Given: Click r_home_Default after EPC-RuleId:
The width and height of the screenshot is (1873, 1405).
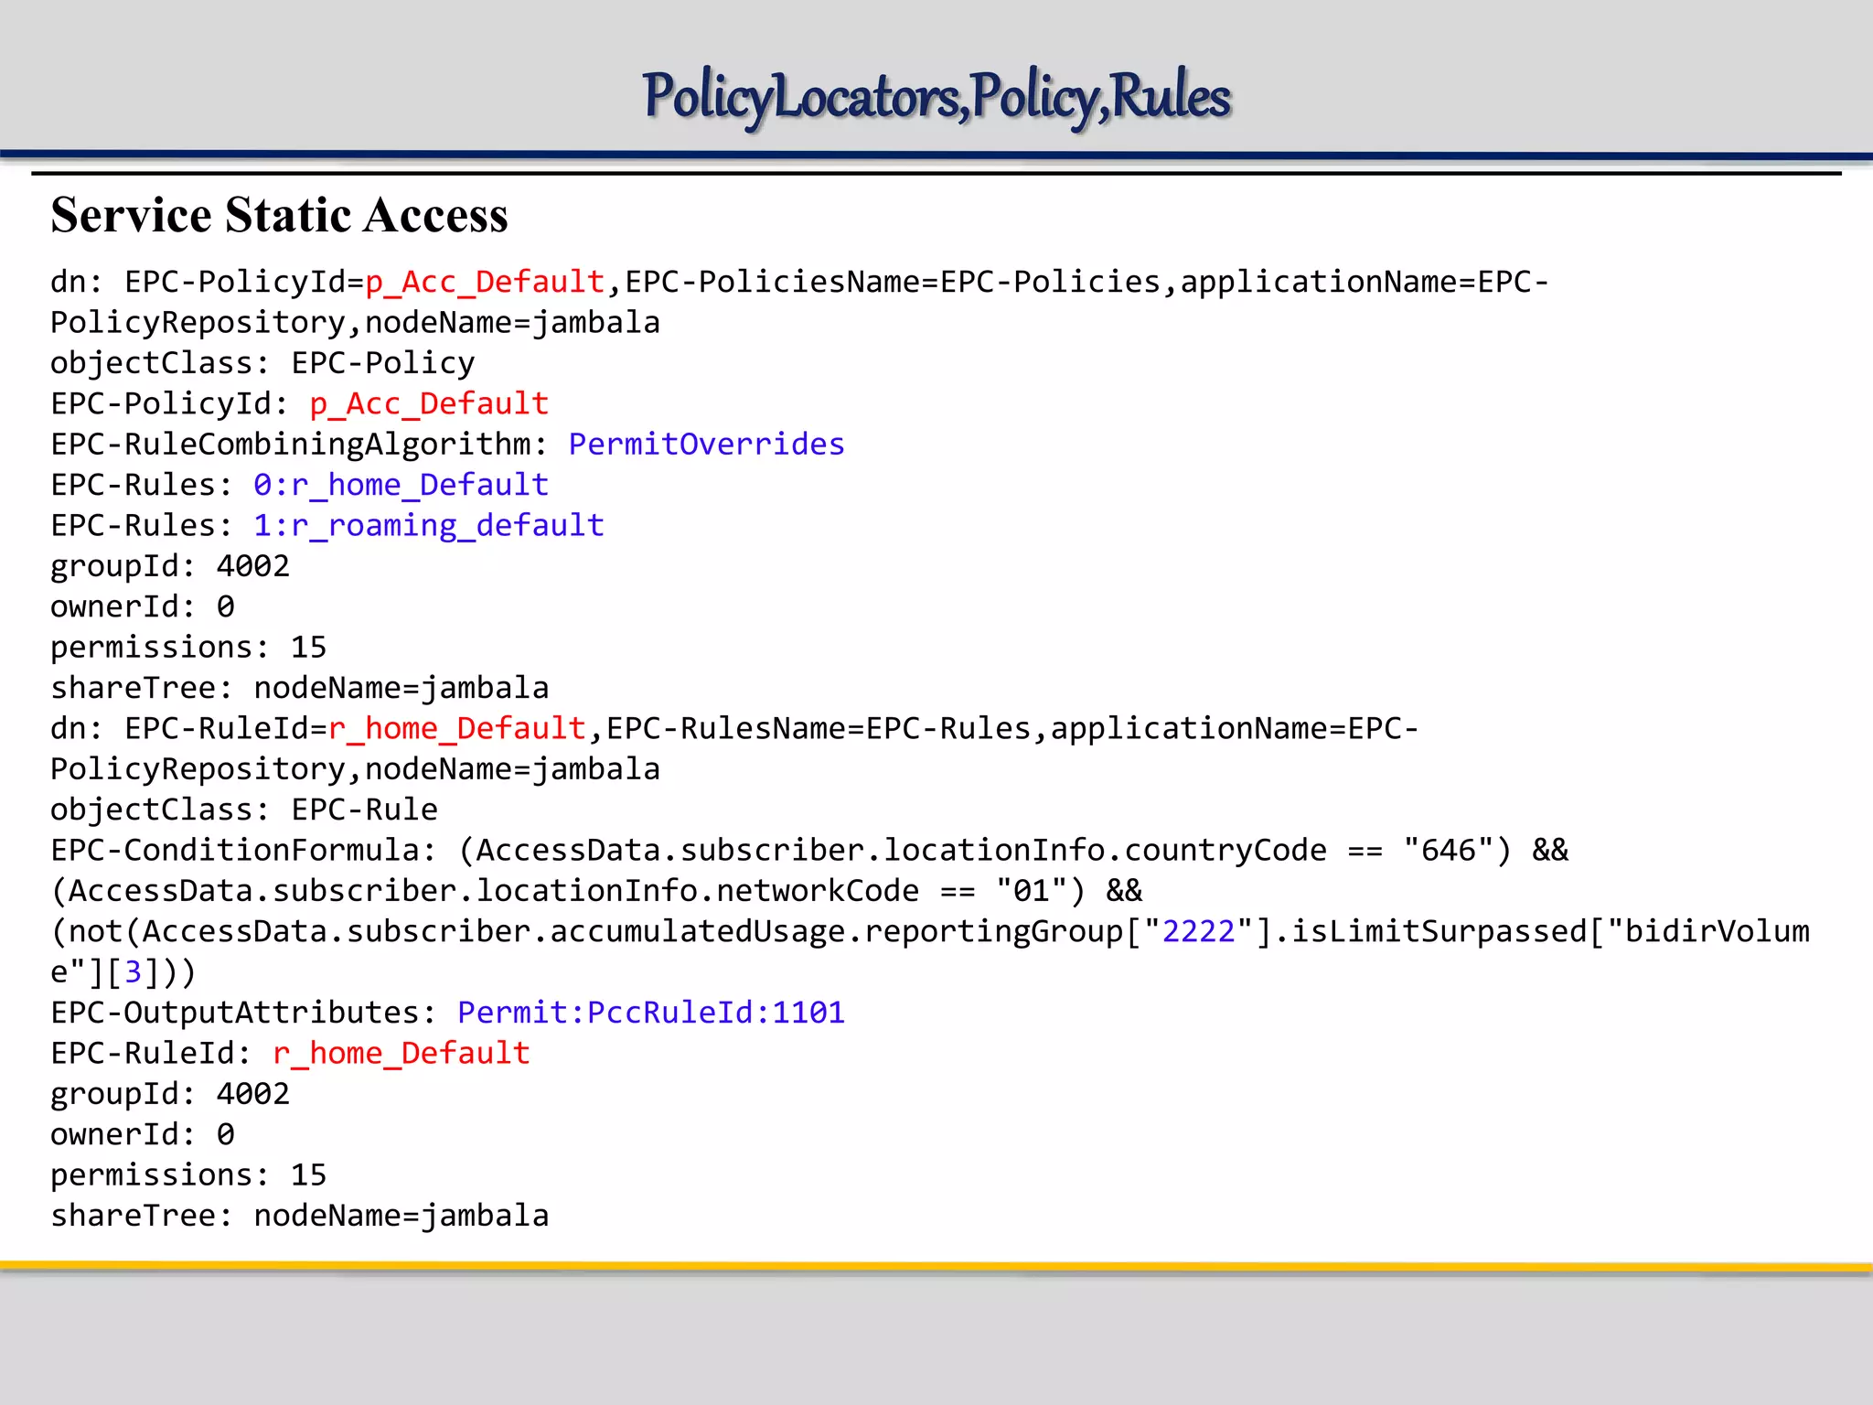Looking at the screenshot, I should click(401, 1053).
